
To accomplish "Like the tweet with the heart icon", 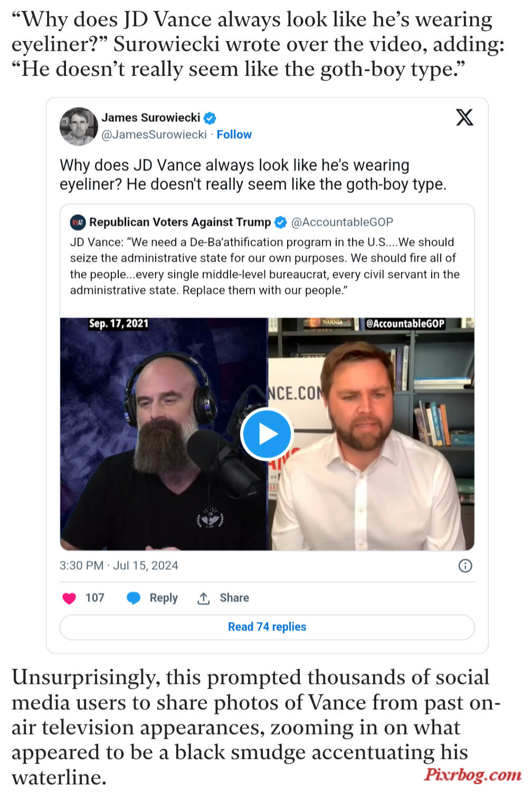I will (x=69, y=598).
